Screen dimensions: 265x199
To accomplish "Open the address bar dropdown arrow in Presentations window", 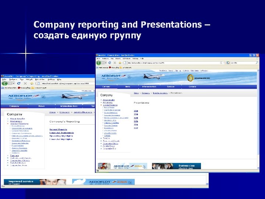I will click(224, 63).
